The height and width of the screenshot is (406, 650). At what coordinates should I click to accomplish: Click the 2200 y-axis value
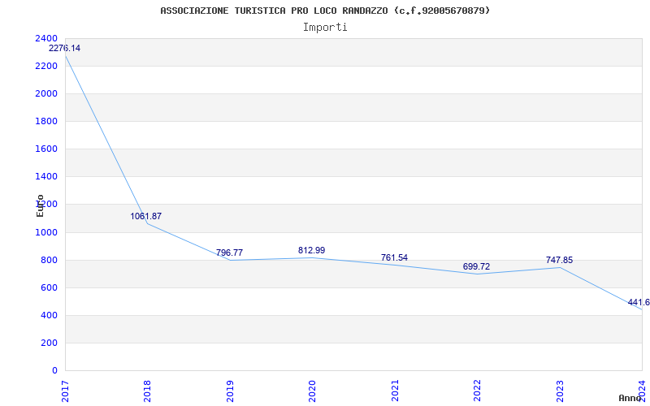point(46,67)
